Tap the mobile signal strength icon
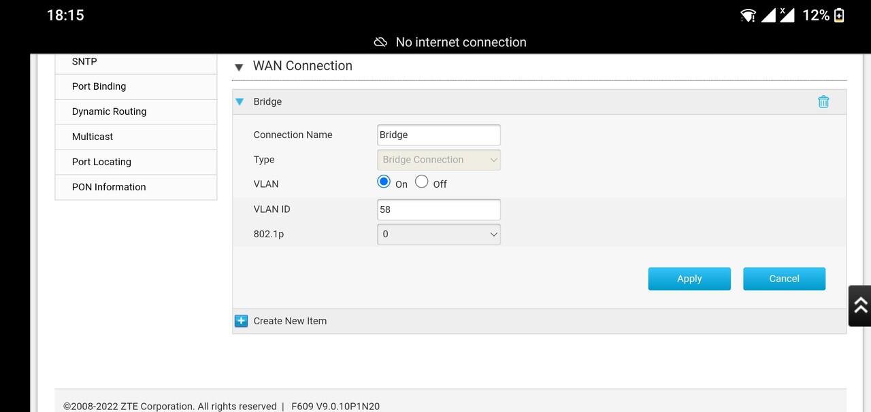 tap(768, 15)
